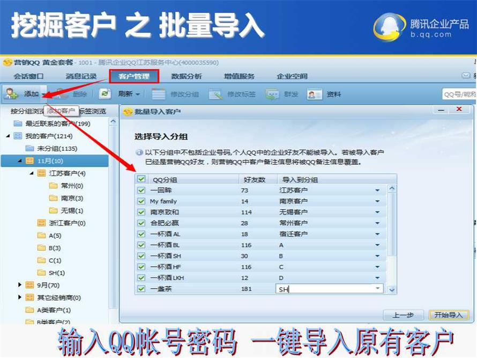This screenshot has height=358, width=477.
Task: Click the 群发 mass message icon
Action: click(272, 94)
